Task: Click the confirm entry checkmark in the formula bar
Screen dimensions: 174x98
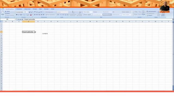Action: point(20,19)
